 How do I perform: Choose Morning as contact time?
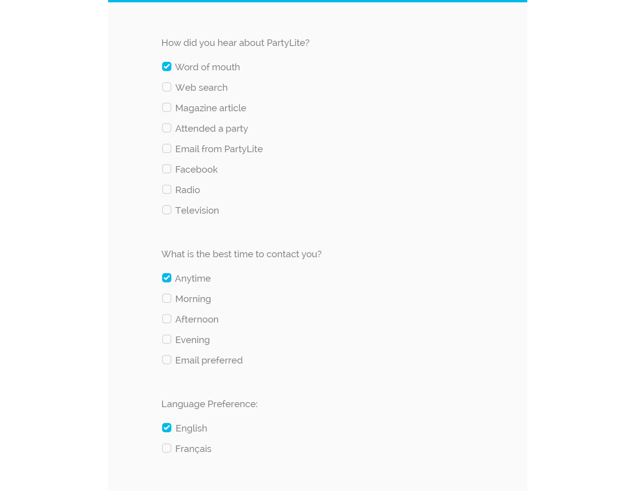(167, 299)
